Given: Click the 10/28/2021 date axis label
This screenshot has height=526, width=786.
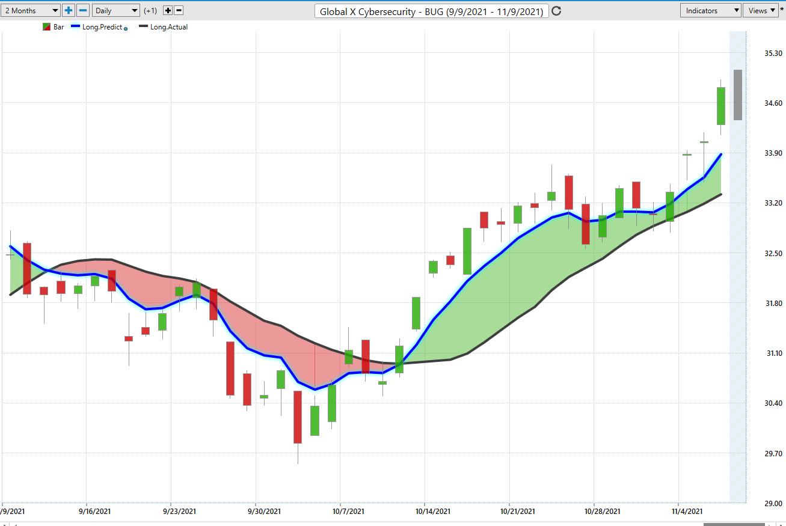Looking at the screenshot, I should point(602,511).
